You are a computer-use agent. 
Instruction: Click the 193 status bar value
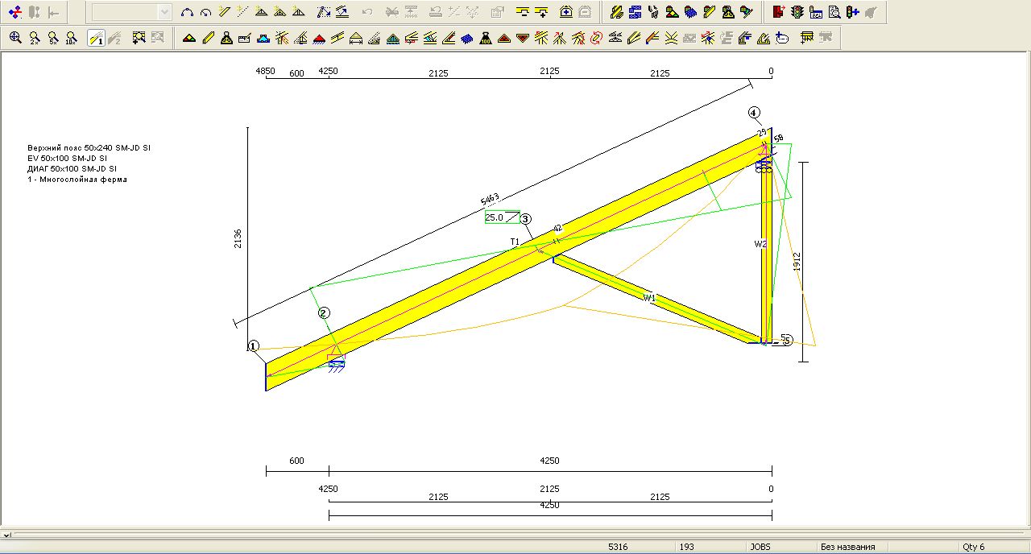click(x=686, y=547)
